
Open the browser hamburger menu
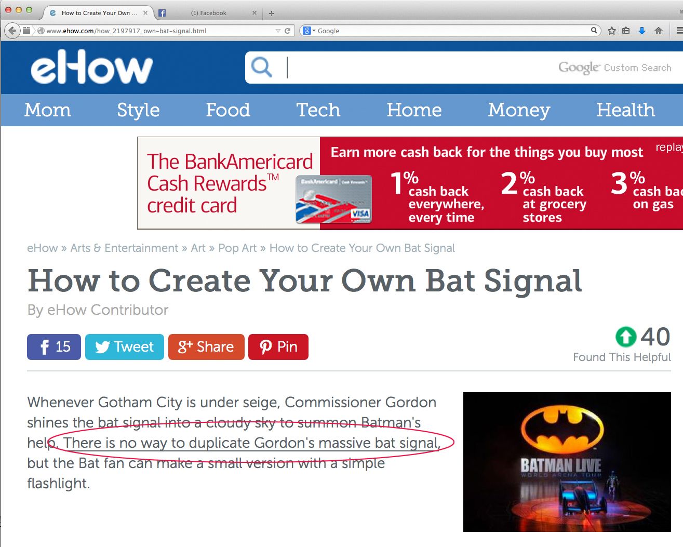(679, 31)
